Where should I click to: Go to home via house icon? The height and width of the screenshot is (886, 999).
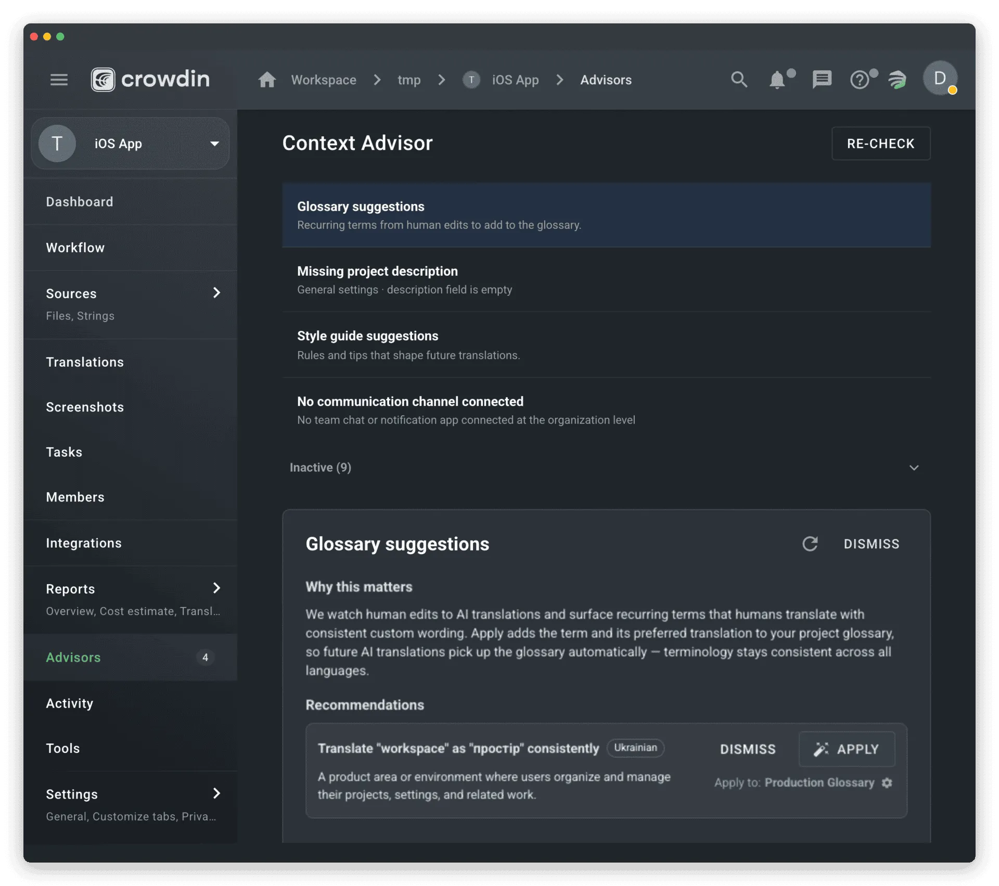pos(267,80)
